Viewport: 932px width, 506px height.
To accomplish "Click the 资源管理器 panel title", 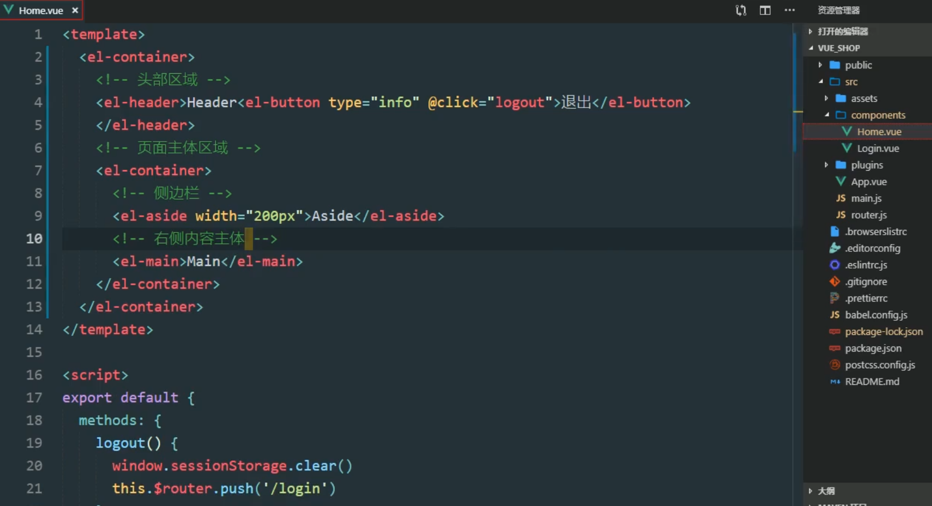I will point(838,10).
